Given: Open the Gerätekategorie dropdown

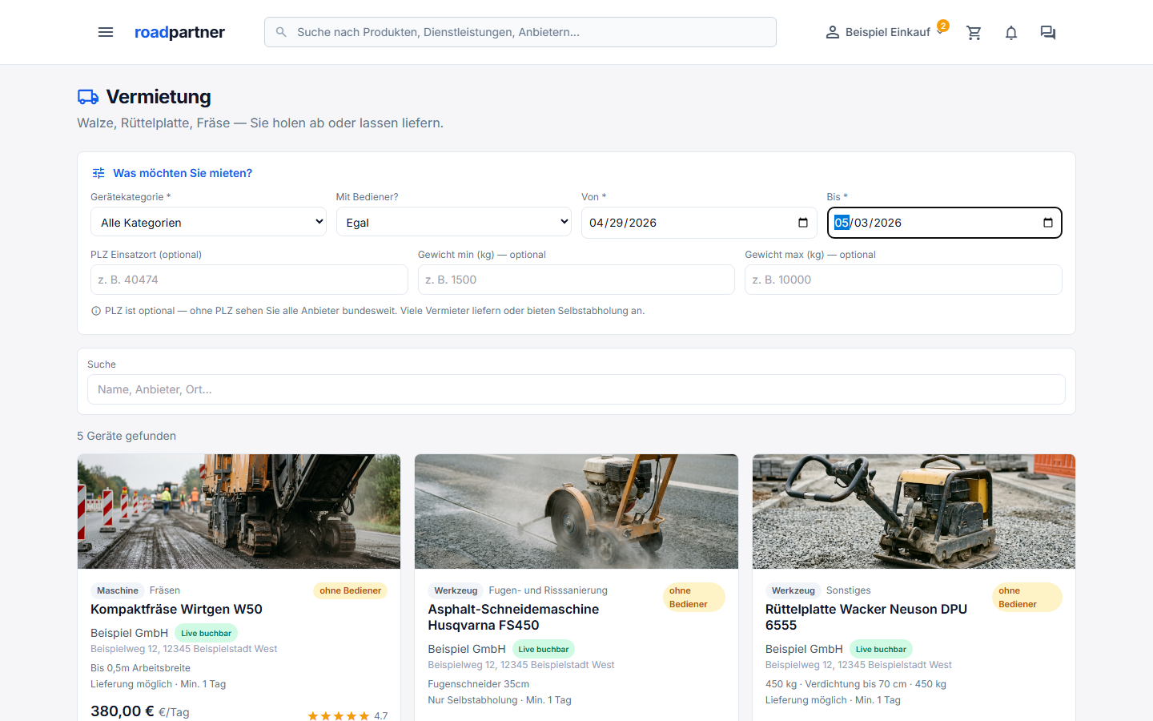Looking at the screenshot, I should point(208,222).
